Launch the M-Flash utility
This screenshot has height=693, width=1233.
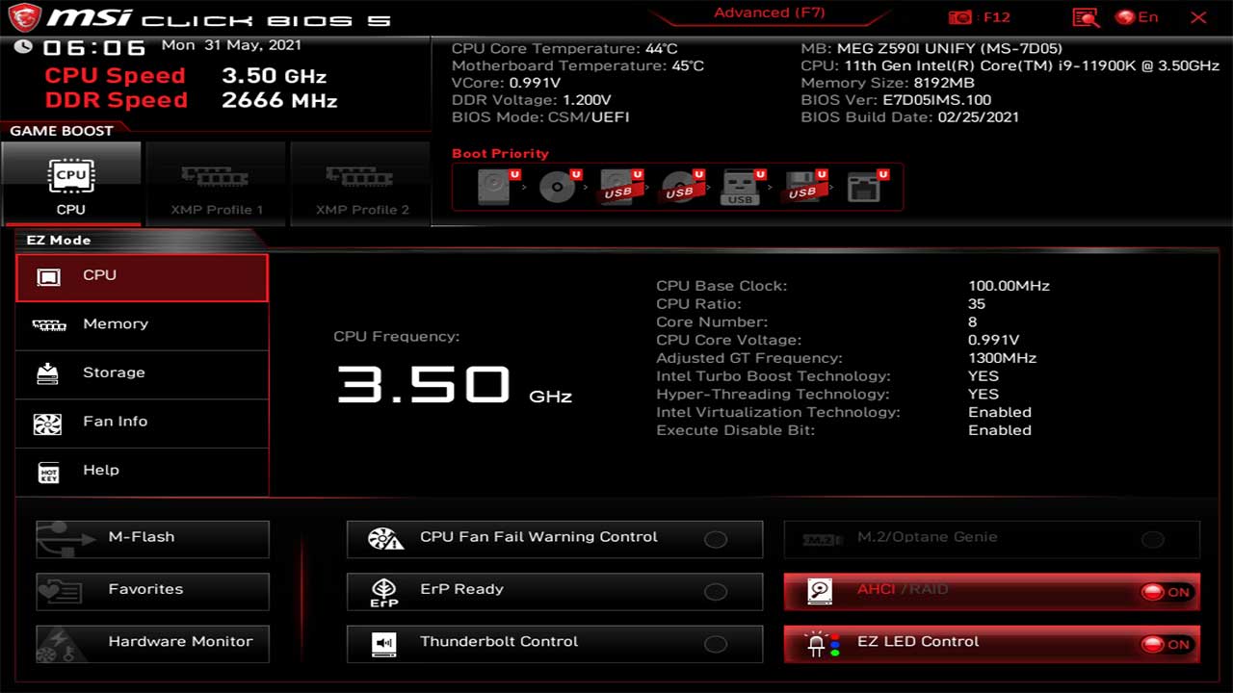[152, 539]
